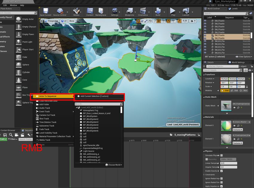Collapse the Transform section

click(204, 74)
